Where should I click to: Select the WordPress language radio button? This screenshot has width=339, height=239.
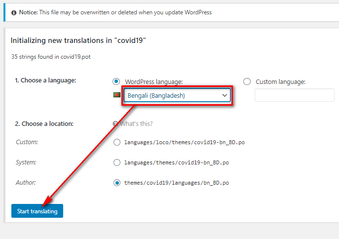coord(116,81)
